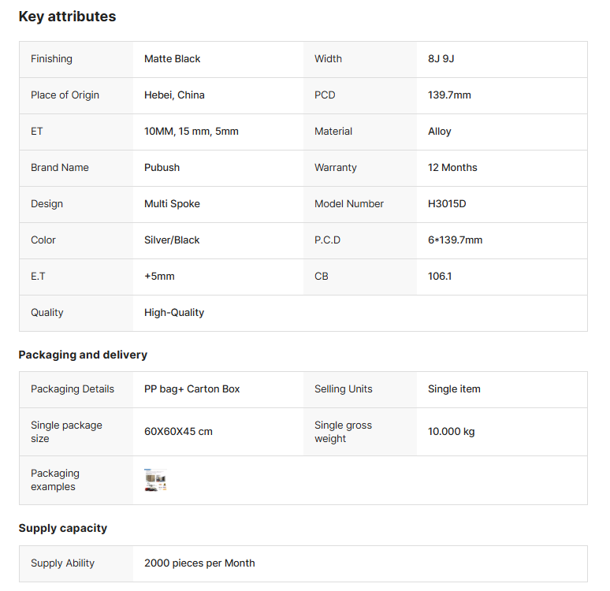
Task: Click the 12 Months warranty value
Action: pyautogui.click(x=452, y=168)
